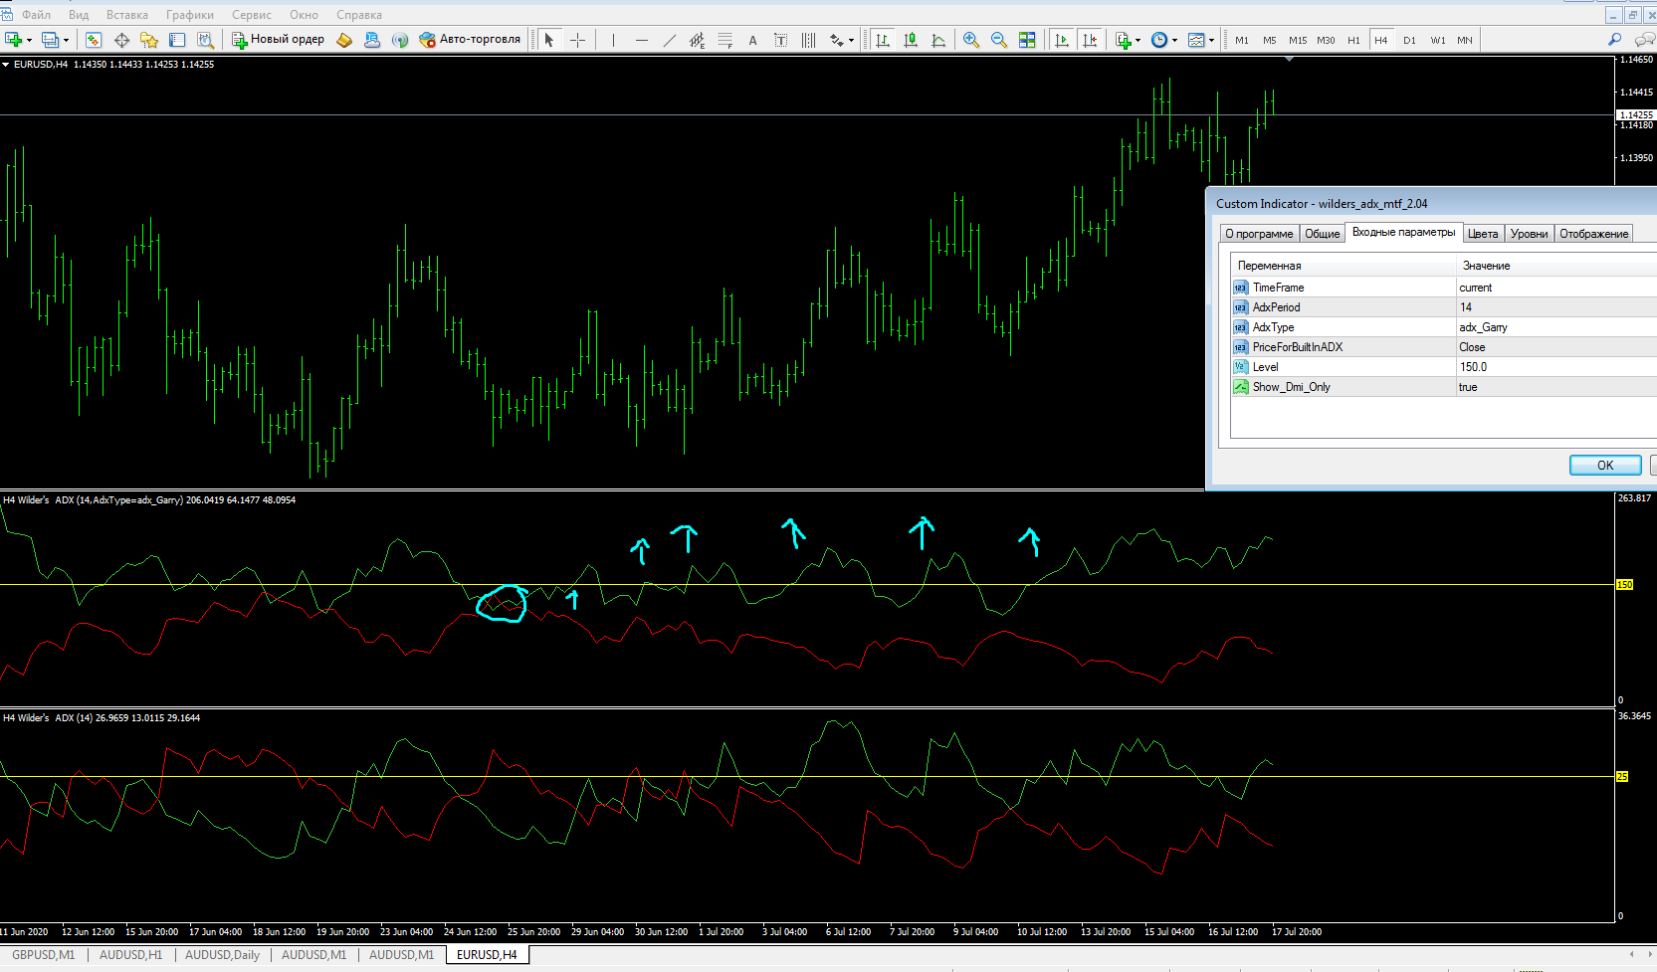Screen dimensions: 1657x972
Task: Click the tile windows icon
Action: (x=1027, y=40)
